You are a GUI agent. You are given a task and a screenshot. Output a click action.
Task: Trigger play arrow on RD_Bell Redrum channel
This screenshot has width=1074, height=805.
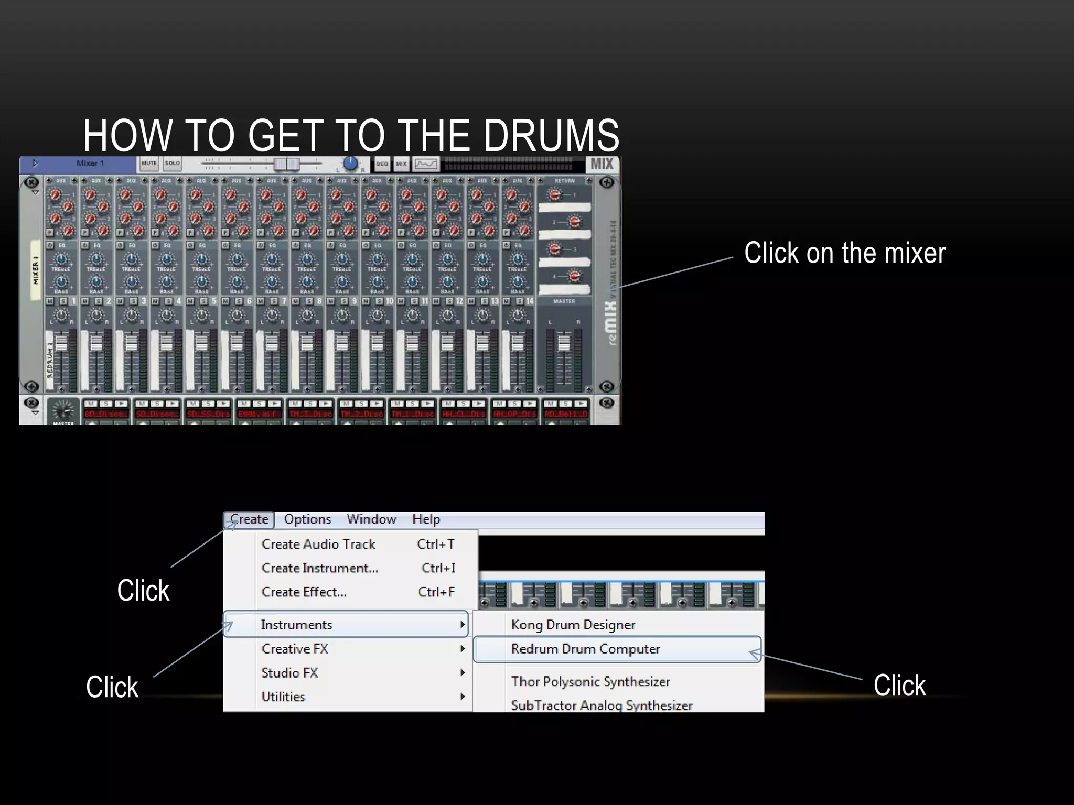coord(580,404)
